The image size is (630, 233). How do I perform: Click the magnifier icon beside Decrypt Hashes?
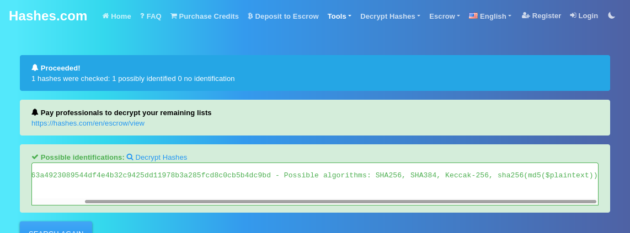coord(130,157)
